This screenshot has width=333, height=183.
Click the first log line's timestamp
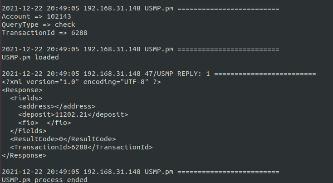(41, 8)
